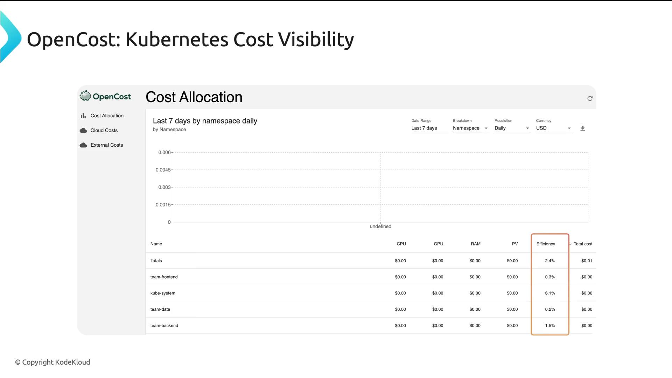Select the team-data namespace row
The width and height of the screenshot is (672, 378).
pyautogui.click(x=371, y=309)
